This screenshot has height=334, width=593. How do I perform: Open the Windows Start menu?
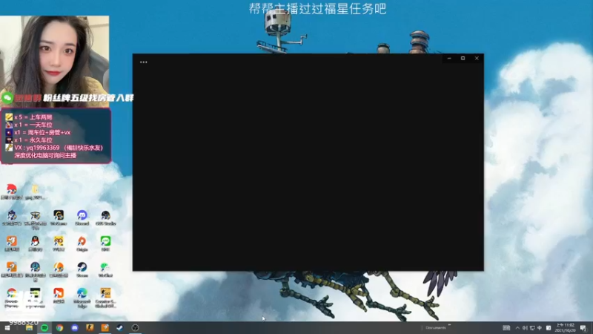point(7,328)
